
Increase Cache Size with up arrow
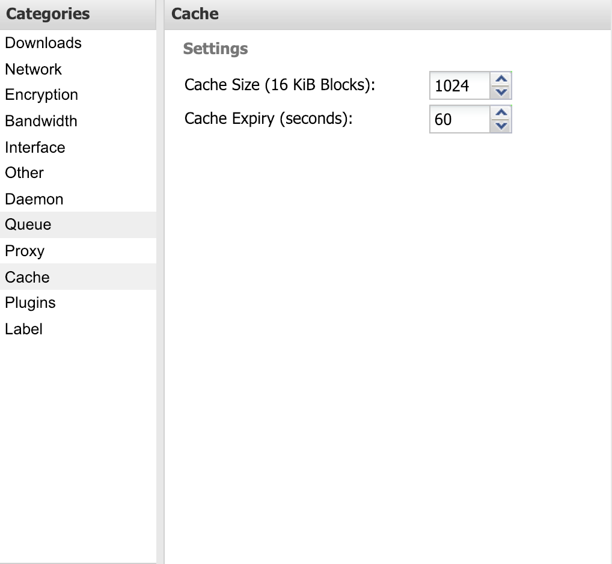coord(501,79)
